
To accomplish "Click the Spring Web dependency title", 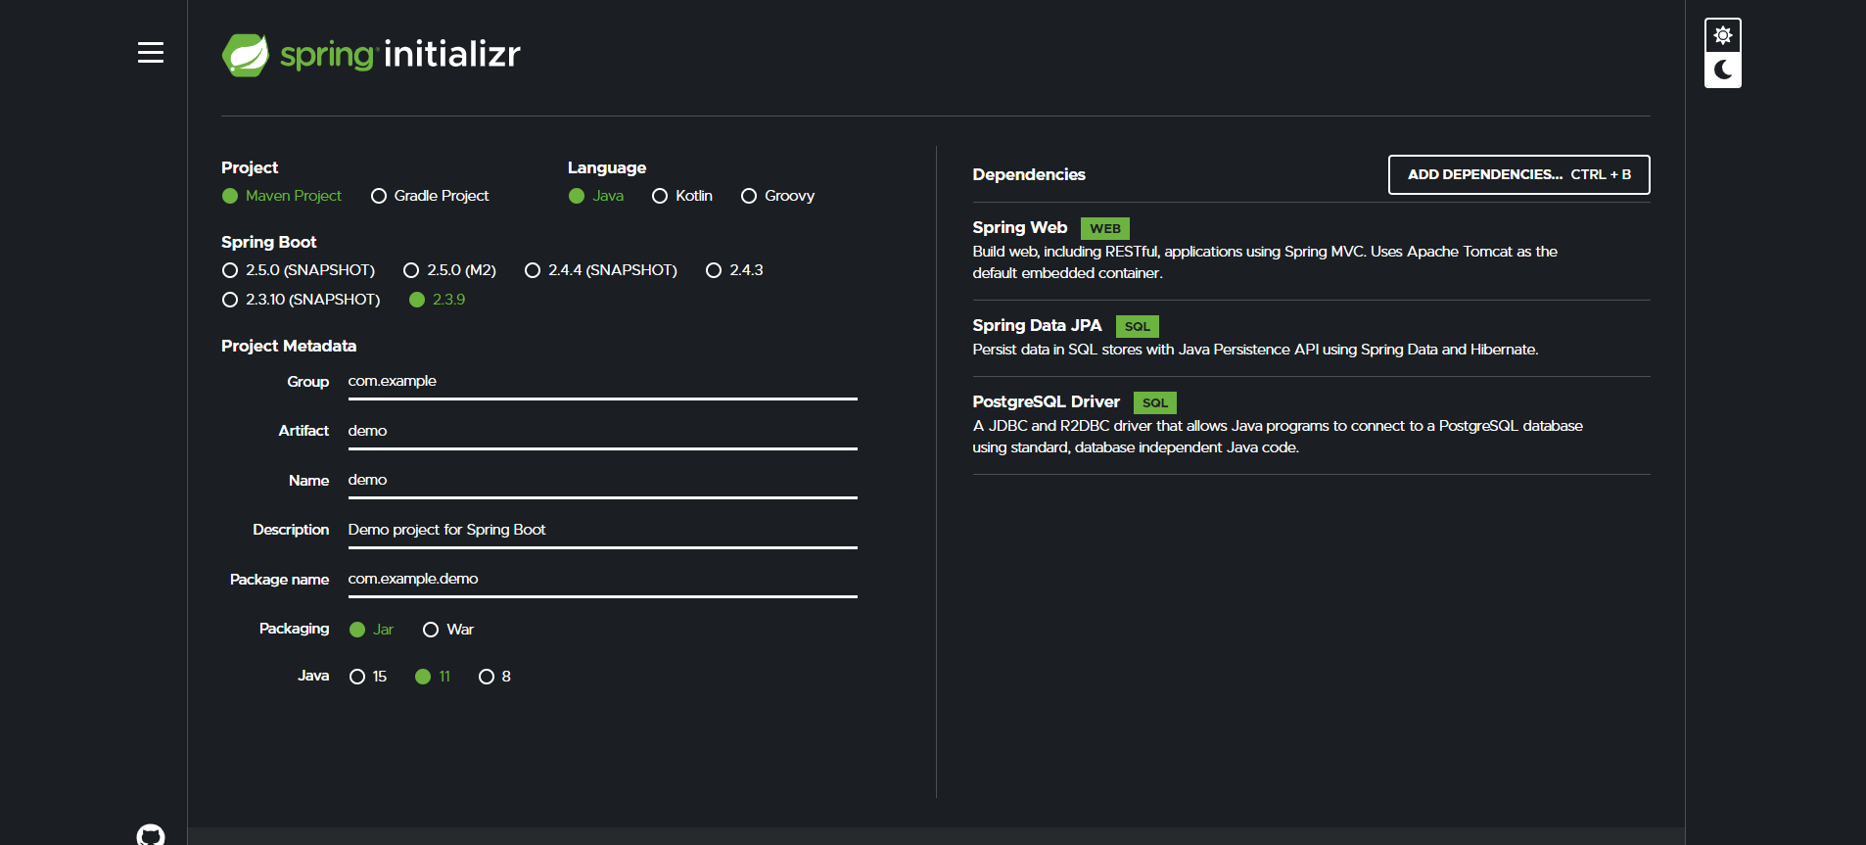I will click(1020, 227).
